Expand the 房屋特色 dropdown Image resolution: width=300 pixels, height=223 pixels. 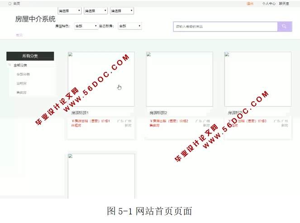(86, 26)
